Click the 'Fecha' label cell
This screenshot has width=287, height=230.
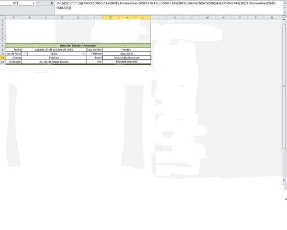click(x=14, y=50)
